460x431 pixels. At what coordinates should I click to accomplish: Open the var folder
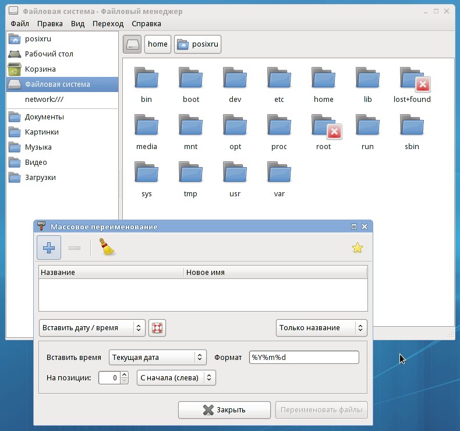(279, 179)
